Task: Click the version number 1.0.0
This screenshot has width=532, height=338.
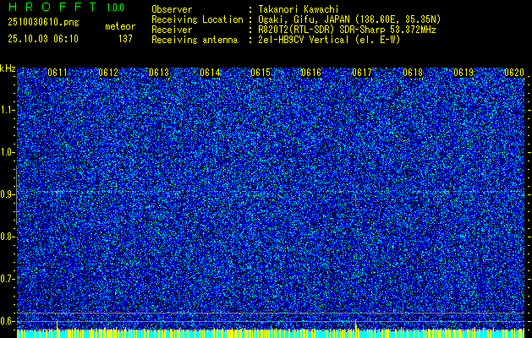Action: 115,7
